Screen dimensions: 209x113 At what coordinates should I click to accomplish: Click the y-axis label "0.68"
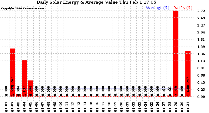(201, 75)
